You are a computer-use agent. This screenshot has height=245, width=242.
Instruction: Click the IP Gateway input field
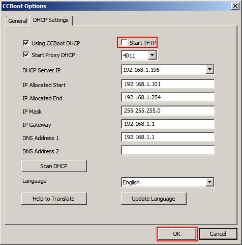pos(168,124)
